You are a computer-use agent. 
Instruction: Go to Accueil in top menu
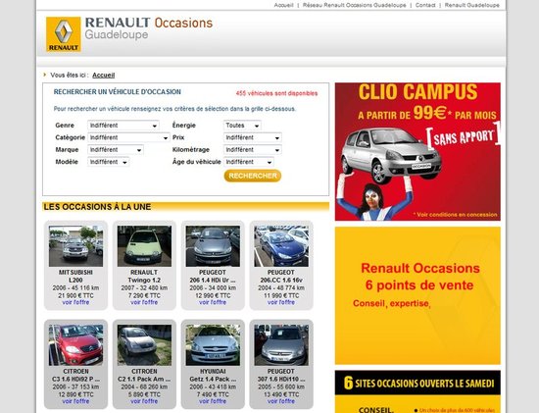[283, 5]
